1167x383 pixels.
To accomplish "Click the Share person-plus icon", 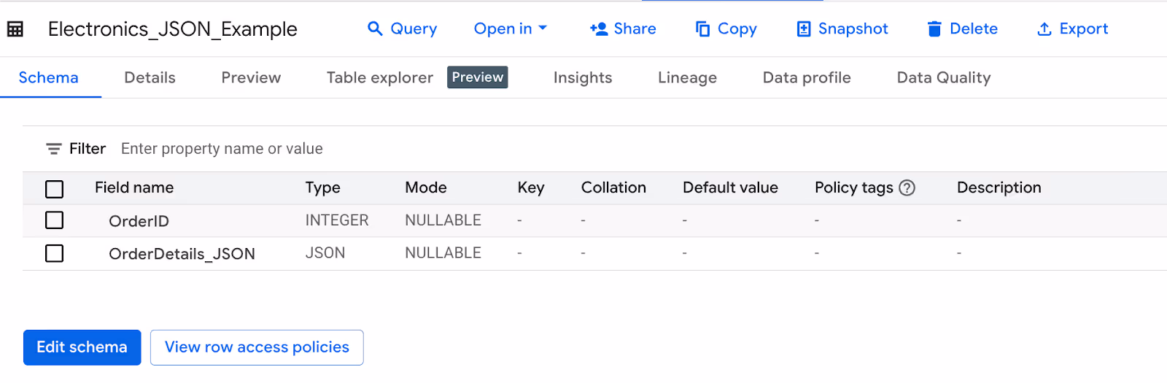I will pos(599,28).
